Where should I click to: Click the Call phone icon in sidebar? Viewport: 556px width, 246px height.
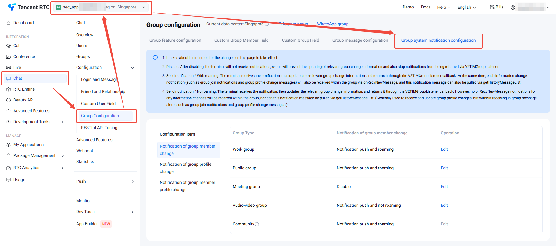[8, 46]
